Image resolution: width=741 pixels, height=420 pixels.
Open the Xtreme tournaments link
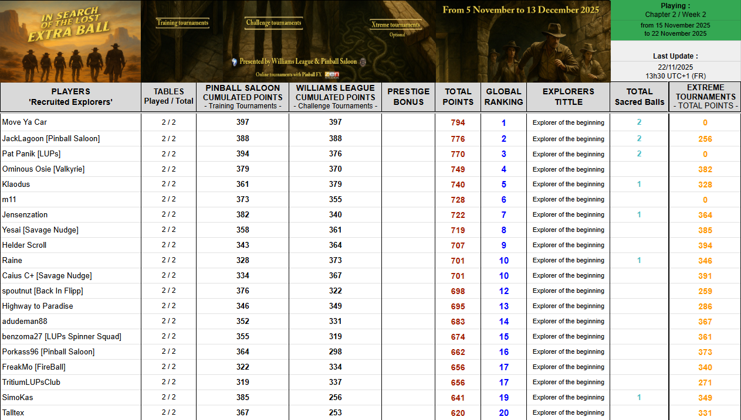397,25
